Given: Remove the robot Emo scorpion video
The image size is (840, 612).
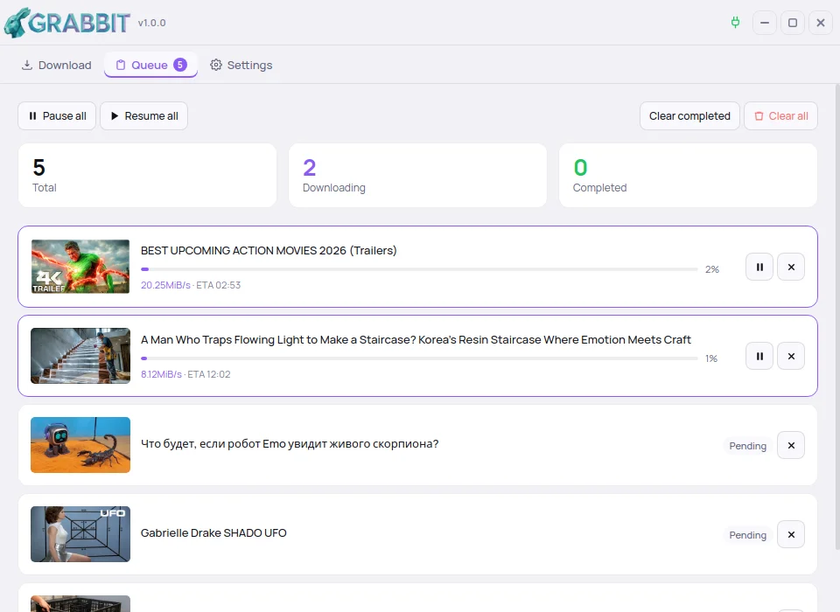Looking at the screenshot, I should [791, 445].
